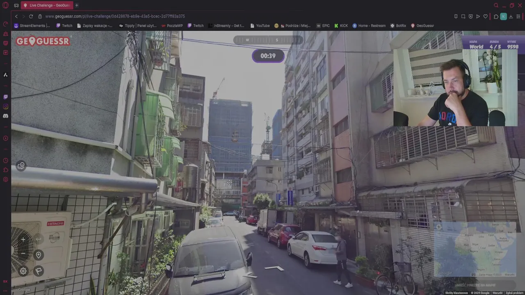Open the Instagram sidebar icon
This screenshot has width=525, height=295.
5,107
